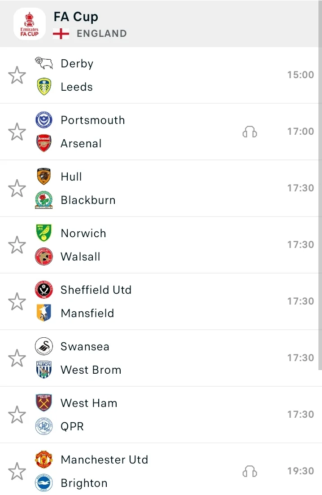Star the Portsmouth vs Arsenal match
The width and height of the screenshot is (322, 495).
[x=17, y=132]
